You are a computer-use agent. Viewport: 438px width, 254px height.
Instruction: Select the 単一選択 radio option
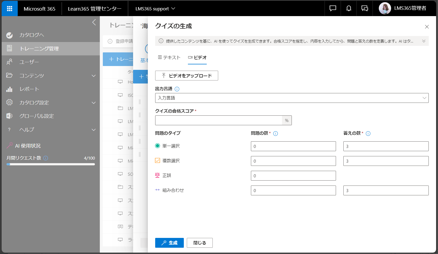pos(157,146)
